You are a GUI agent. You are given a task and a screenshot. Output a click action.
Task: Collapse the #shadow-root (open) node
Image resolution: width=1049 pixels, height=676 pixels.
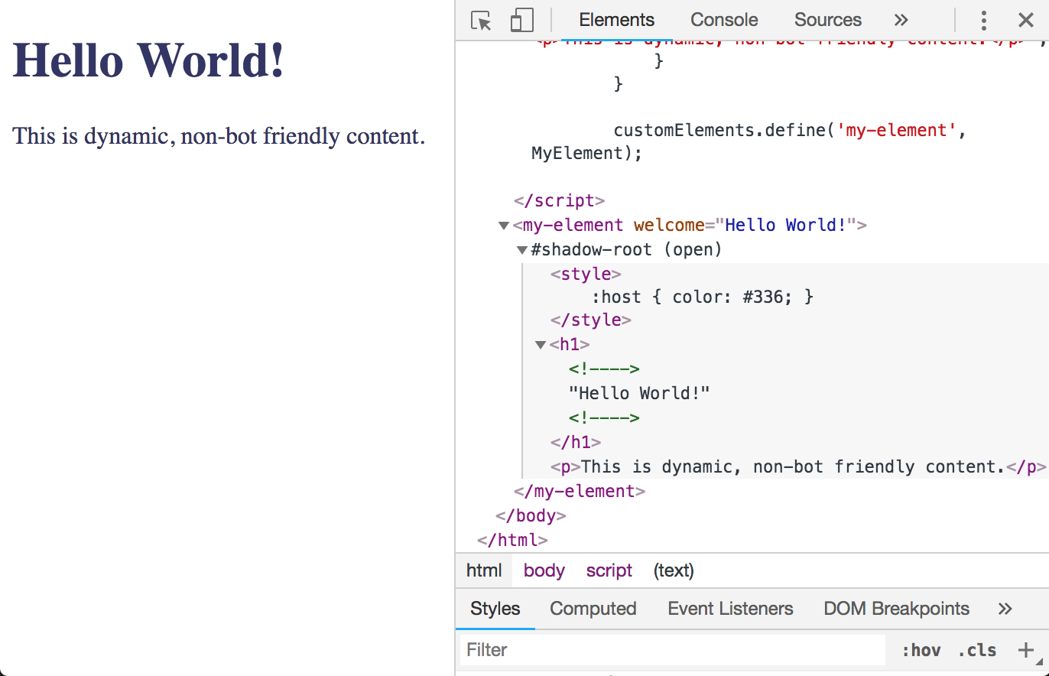click(x=521, y=249)
